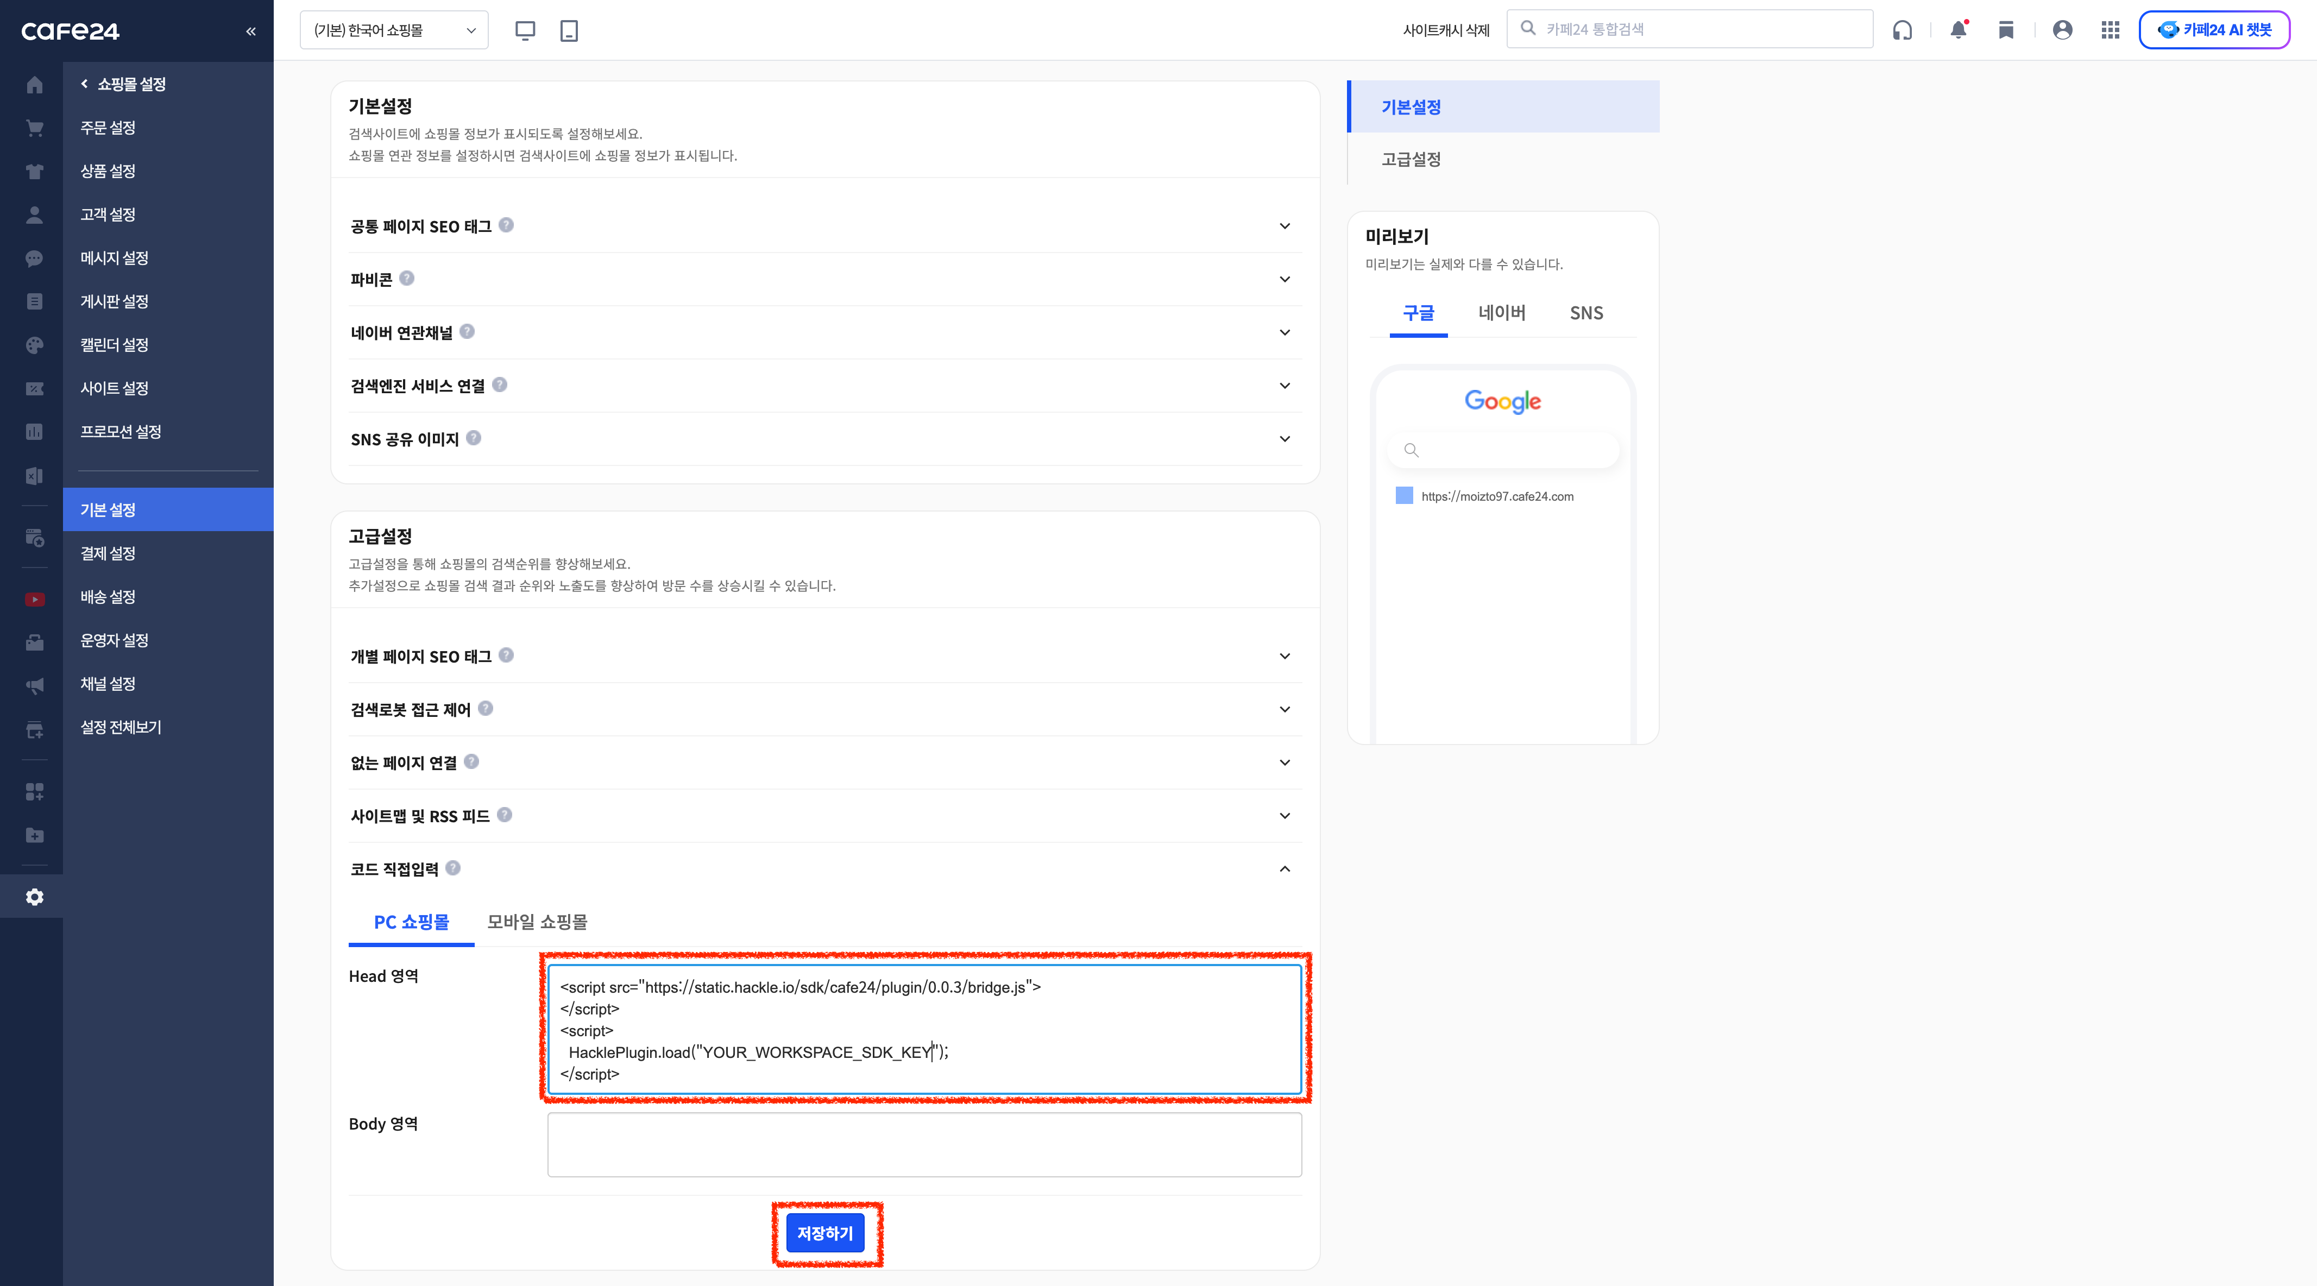Collapse the sidebar with double chevron
2317x1286 pixels.
point(251,31)
